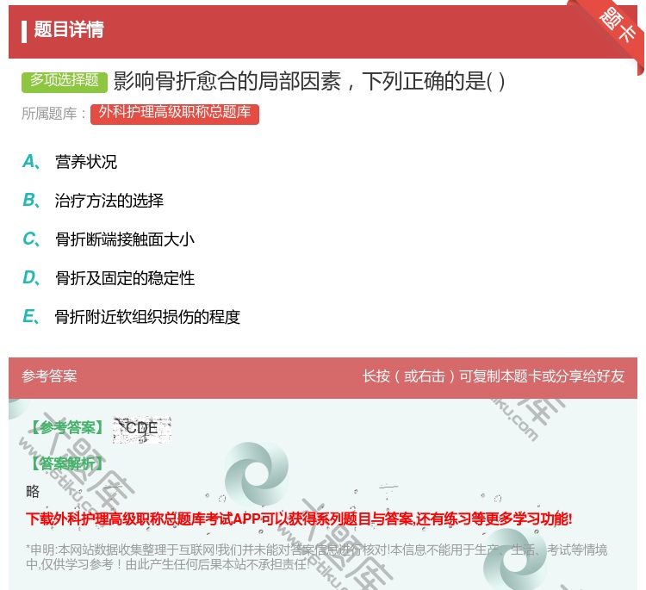Click the green 【参考答案】 label
The height and width of the screenshot is (590, 646).
65,428
